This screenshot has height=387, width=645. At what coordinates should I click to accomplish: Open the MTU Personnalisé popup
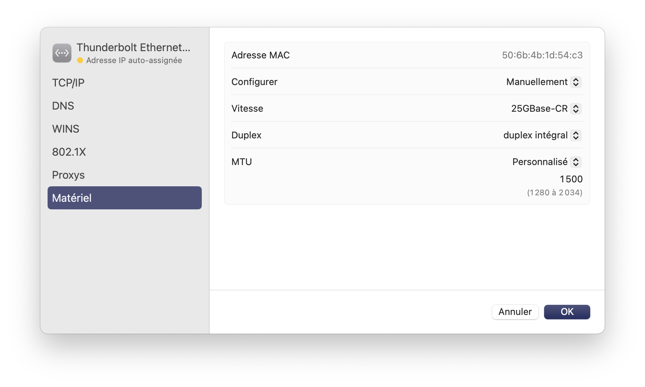click(x=547, y=162)
